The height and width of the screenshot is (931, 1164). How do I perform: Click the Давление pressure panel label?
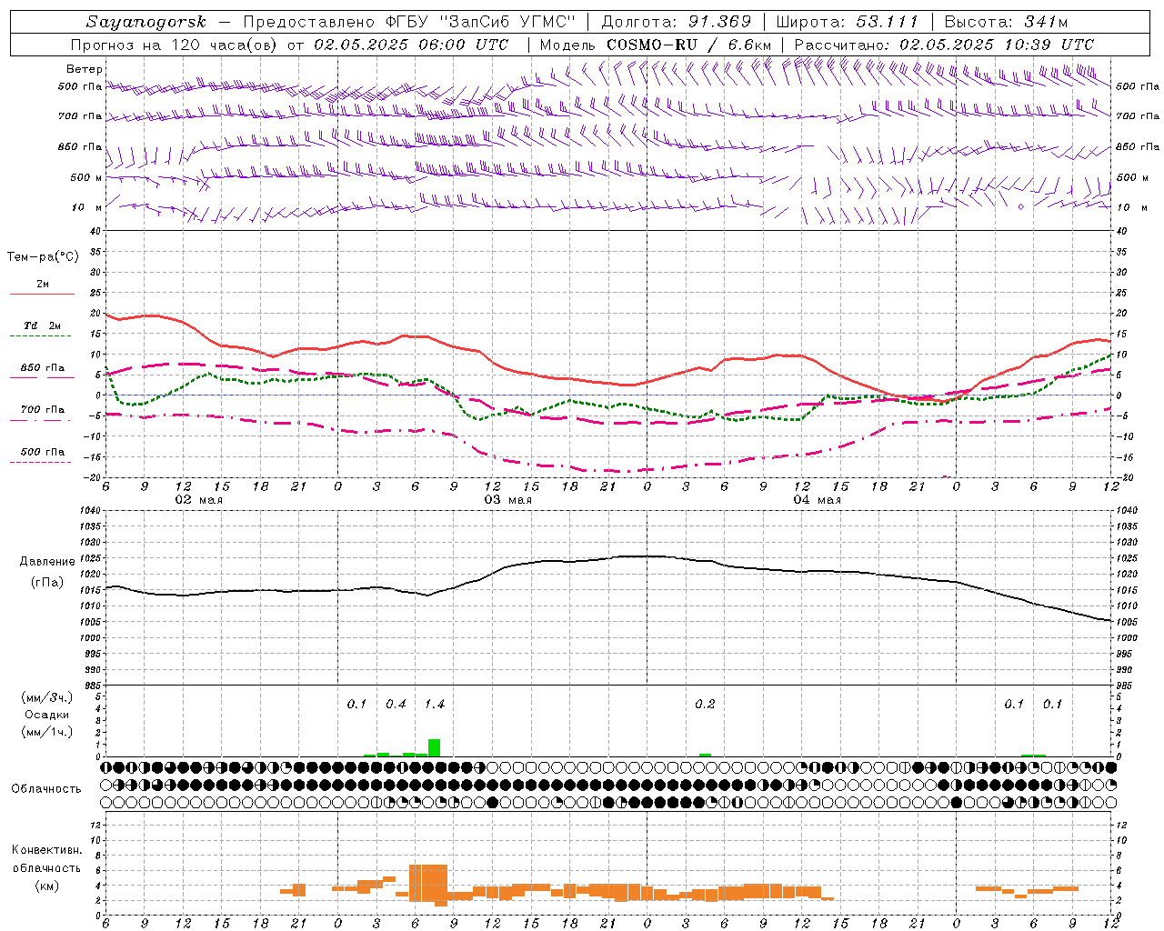(47, 562)
